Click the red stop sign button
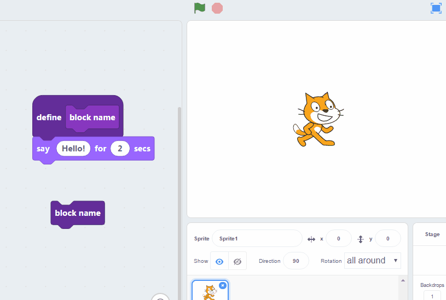Viewport: 446px width, 300px height. coord(217,8)
